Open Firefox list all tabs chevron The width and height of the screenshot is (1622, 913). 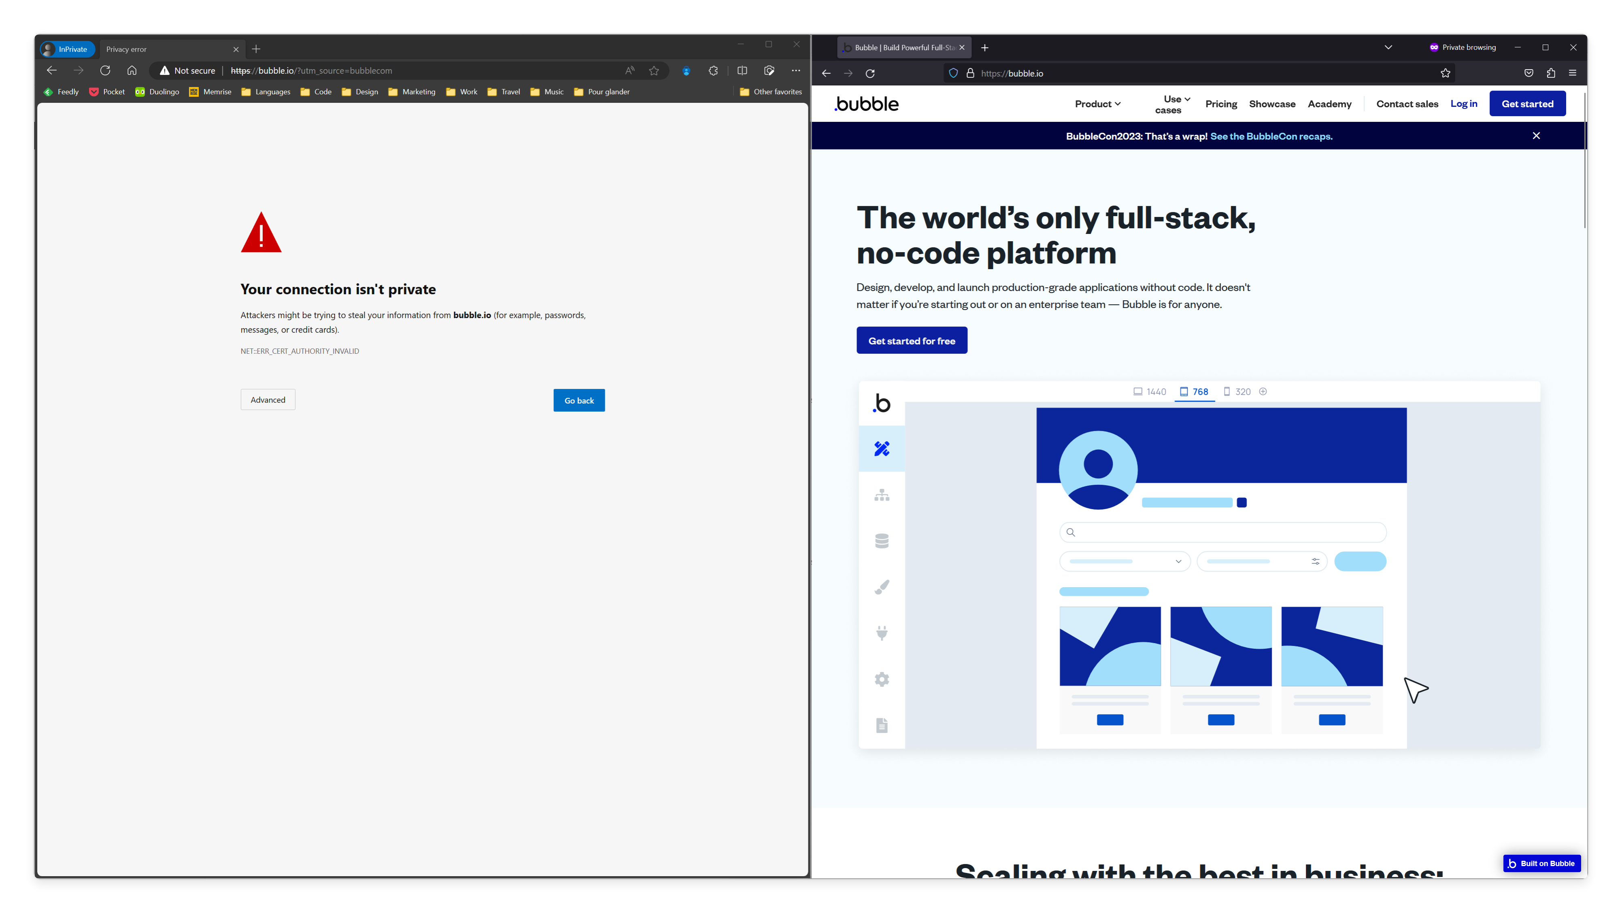coord(1388,47)
